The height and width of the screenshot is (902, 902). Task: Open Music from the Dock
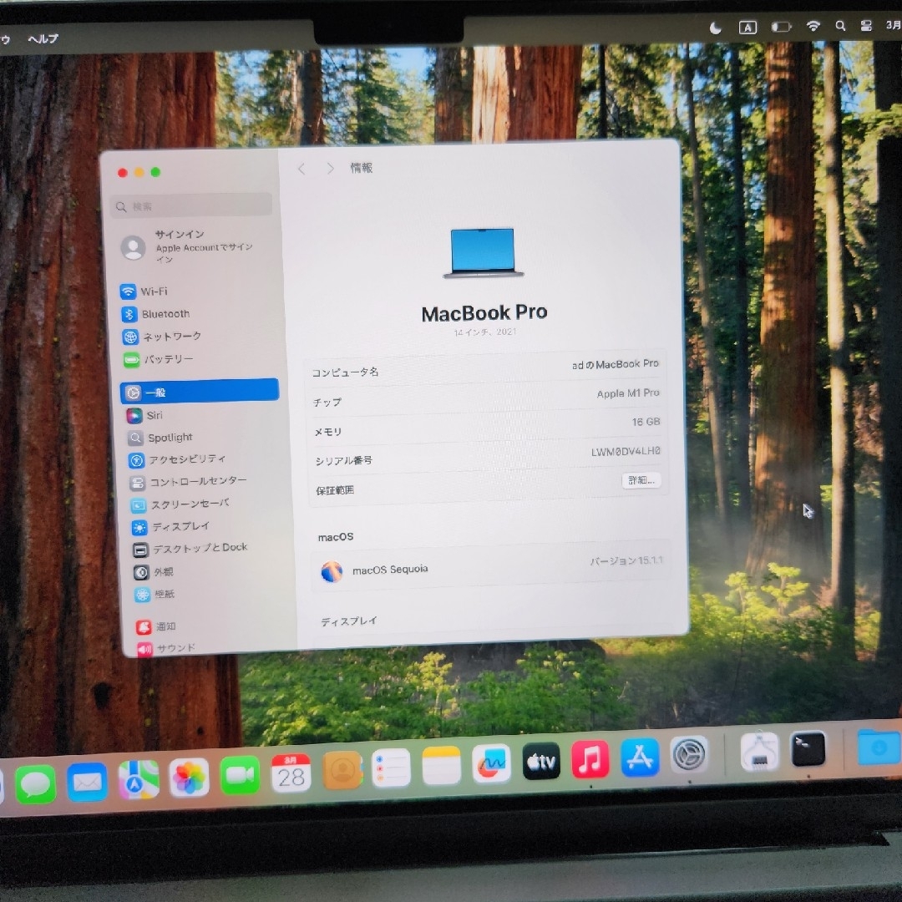point(590,758)
